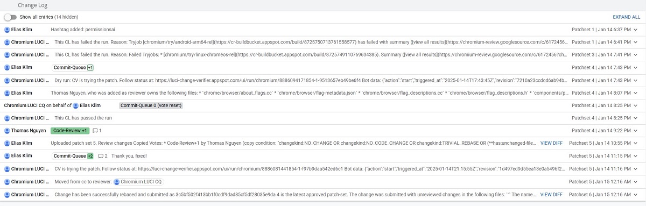The height and width of the screenshot is (206, 646).
Task: Click VIEW DIFF in the Patchset 6 row
Action: point(551,194)
